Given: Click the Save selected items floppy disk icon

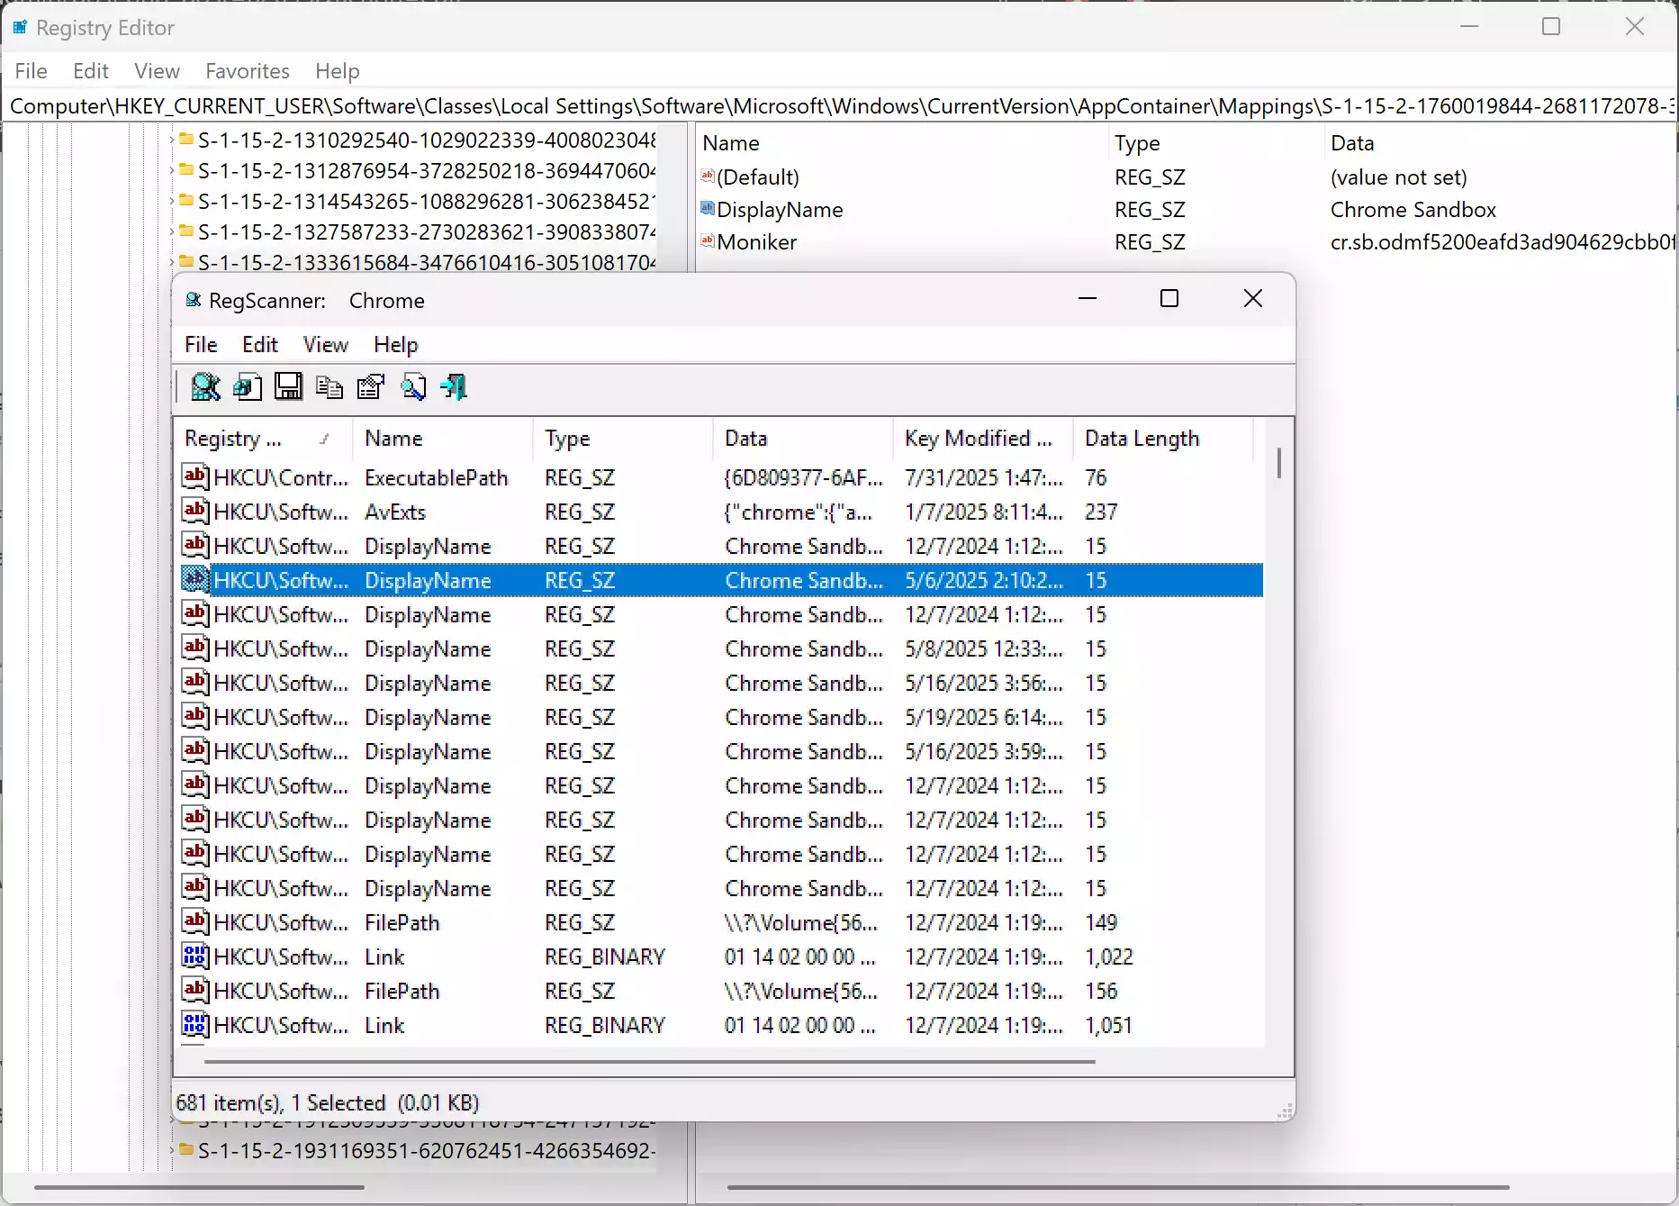Looking at the screenshot, I should click(288, 387).
